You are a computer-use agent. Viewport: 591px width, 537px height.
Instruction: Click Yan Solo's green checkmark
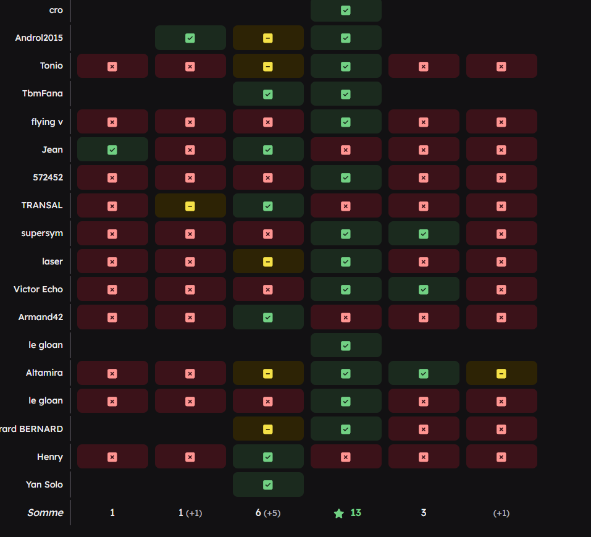click(268, 485)
